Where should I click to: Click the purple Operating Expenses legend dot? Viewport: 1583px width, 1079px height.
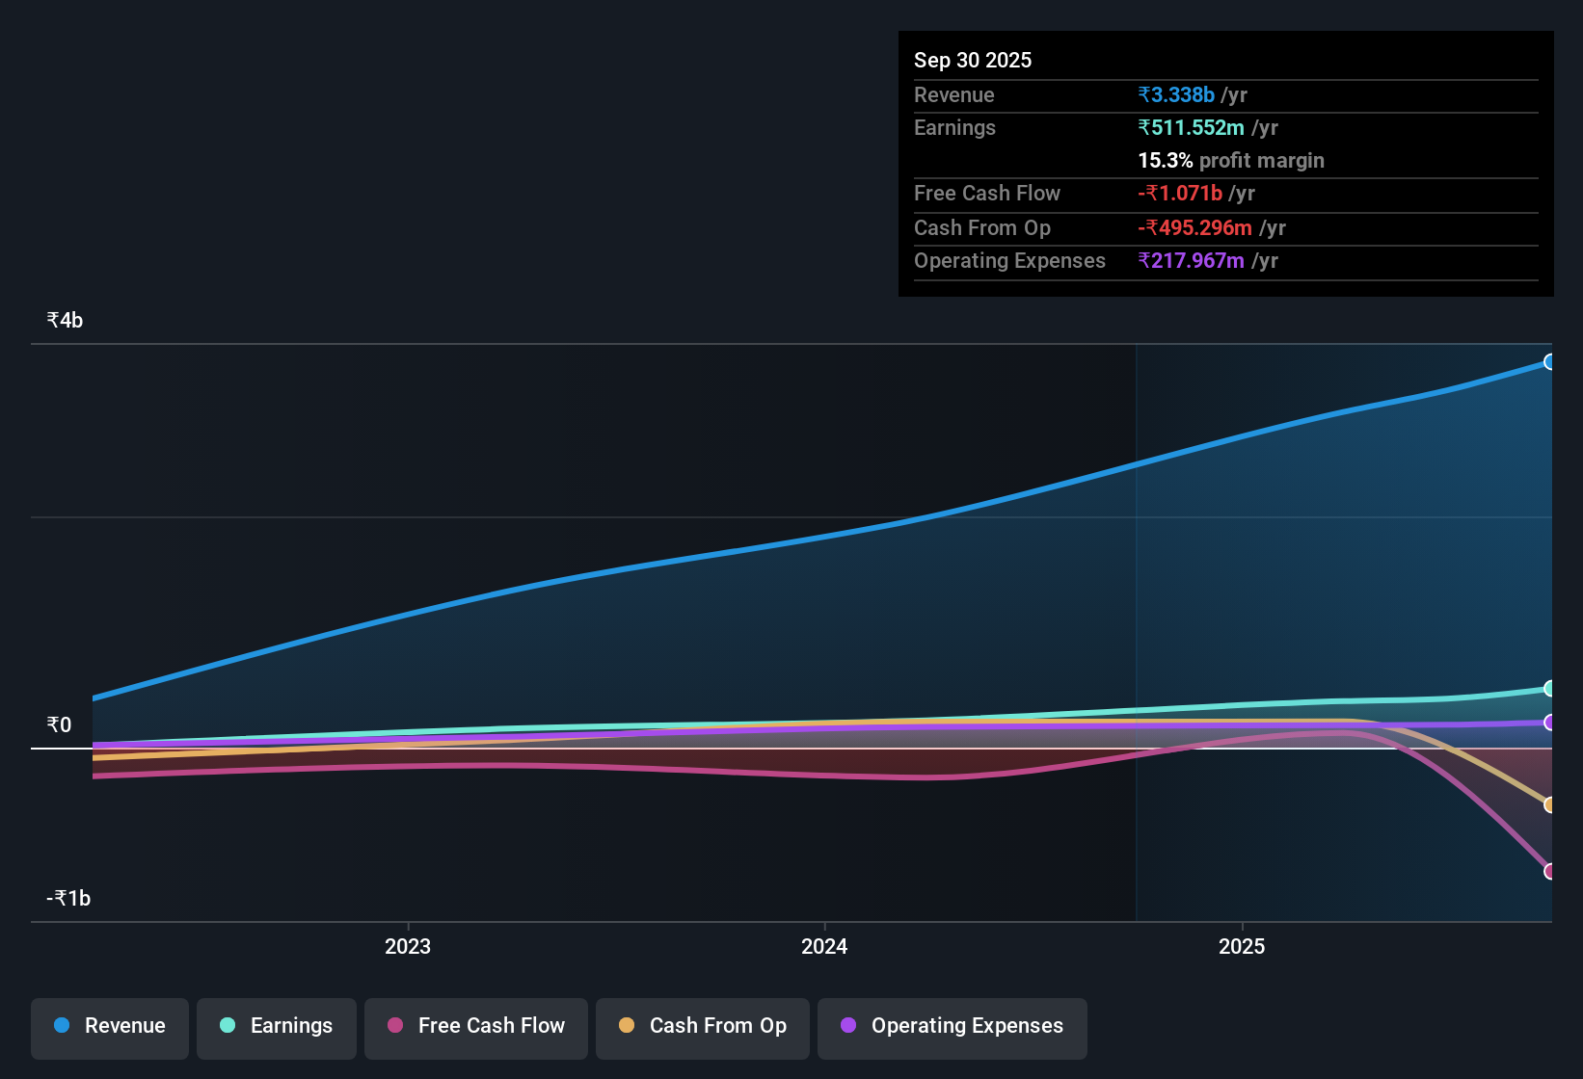(848, 1025)
